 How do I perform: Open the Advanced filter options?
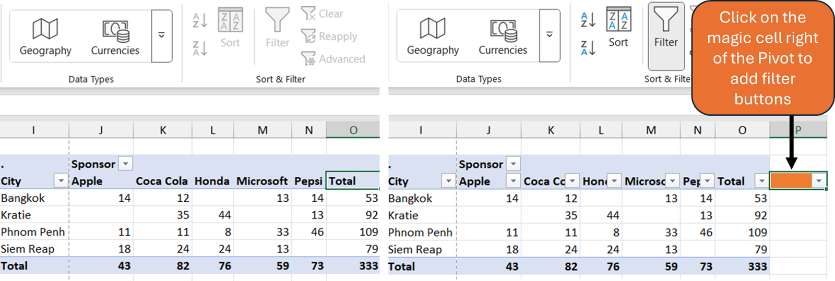308,58
